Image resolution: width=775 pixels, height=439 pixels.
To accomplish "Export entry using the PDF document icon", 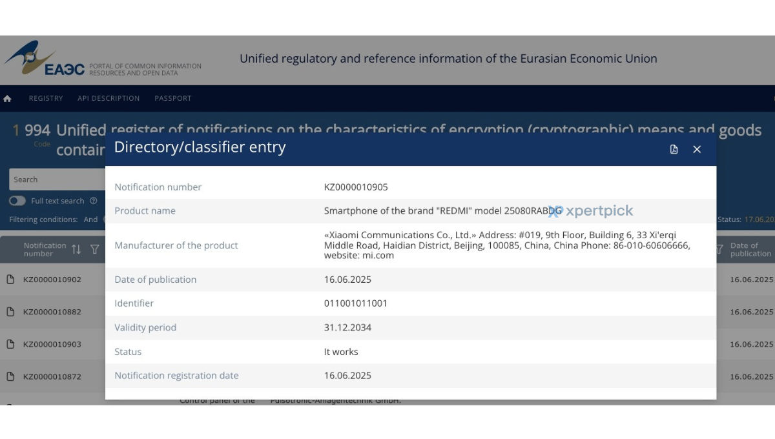I will [x=674, y=149].
